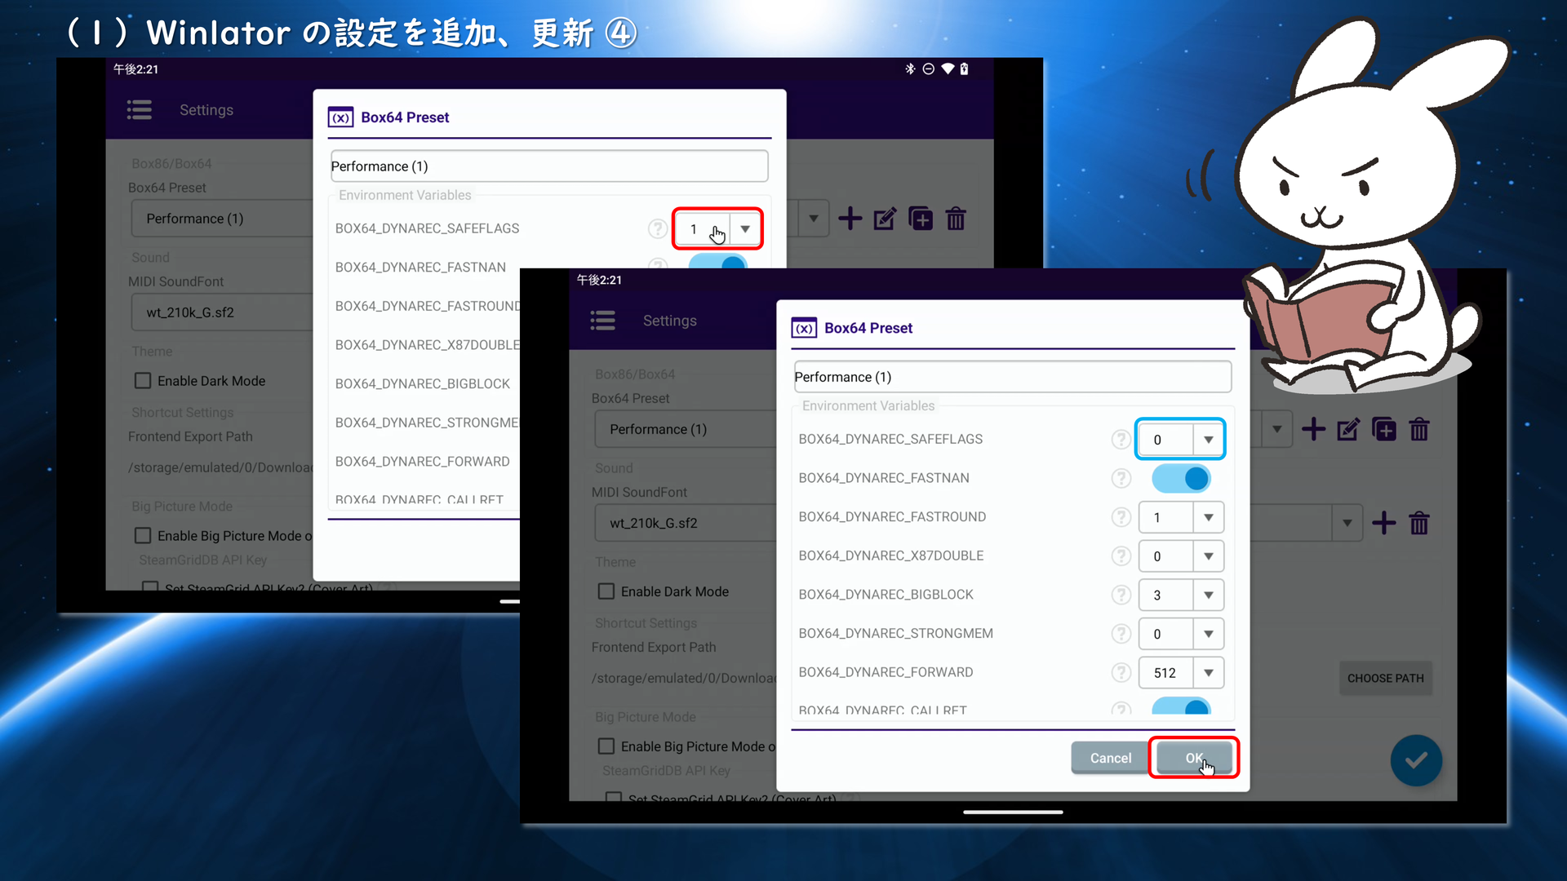Click battery icon in back window status bar
Image resolution: width=1567 pixels, height=881 pixels.
coord(964,69)
